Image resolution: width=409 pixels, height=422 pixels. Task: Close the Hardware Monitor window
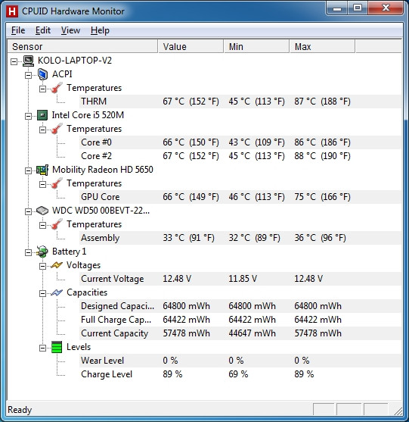coord(386,8)
